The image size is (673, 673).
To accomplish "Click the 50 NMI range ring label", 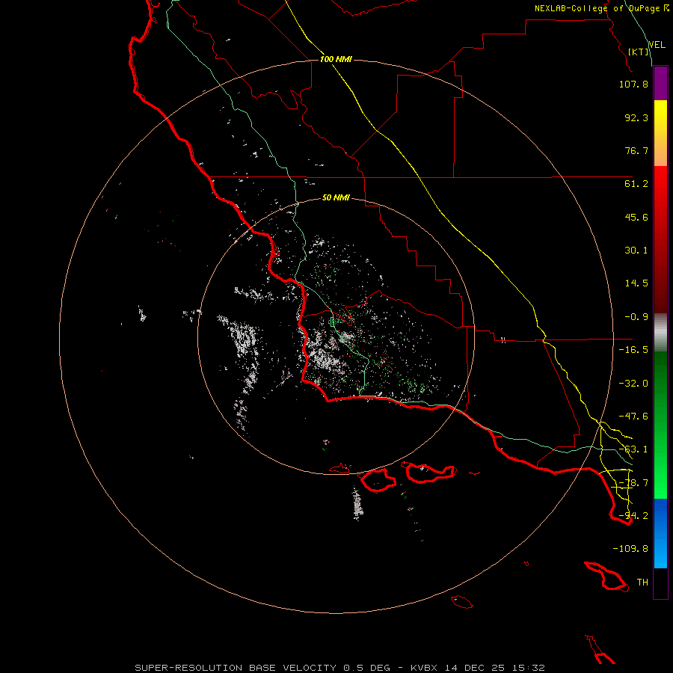I will click(336, 197).
